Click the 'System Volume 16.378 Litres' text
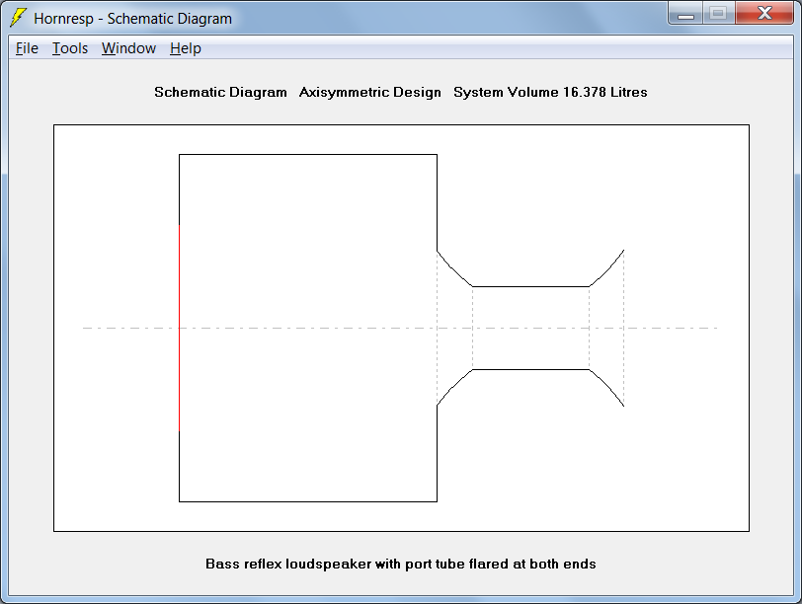Screen dimensions: 802x604 (550, 93)
